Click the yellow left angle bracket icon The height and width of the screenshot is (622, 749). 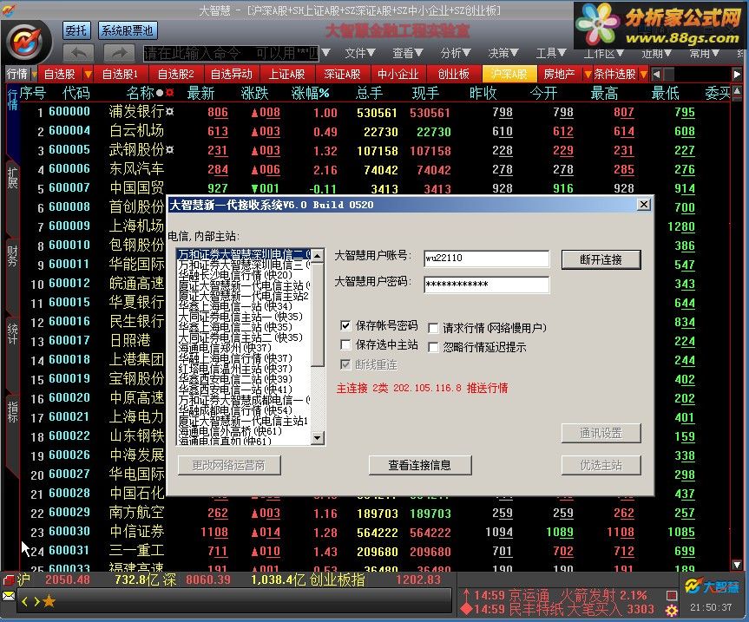[x=25, y=601]
